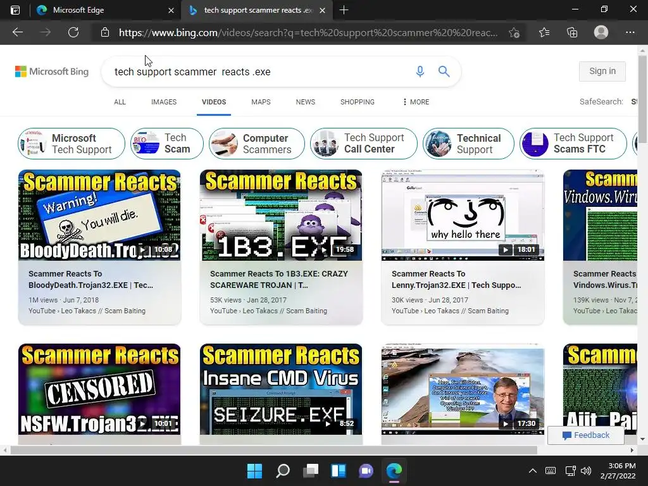Click the Sign in button

coord(602,72)
